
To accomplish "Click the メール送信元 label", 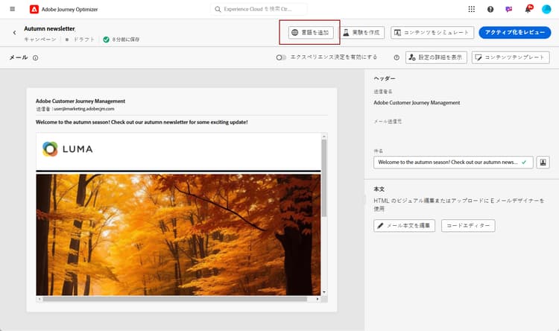I will coord(388,122).
